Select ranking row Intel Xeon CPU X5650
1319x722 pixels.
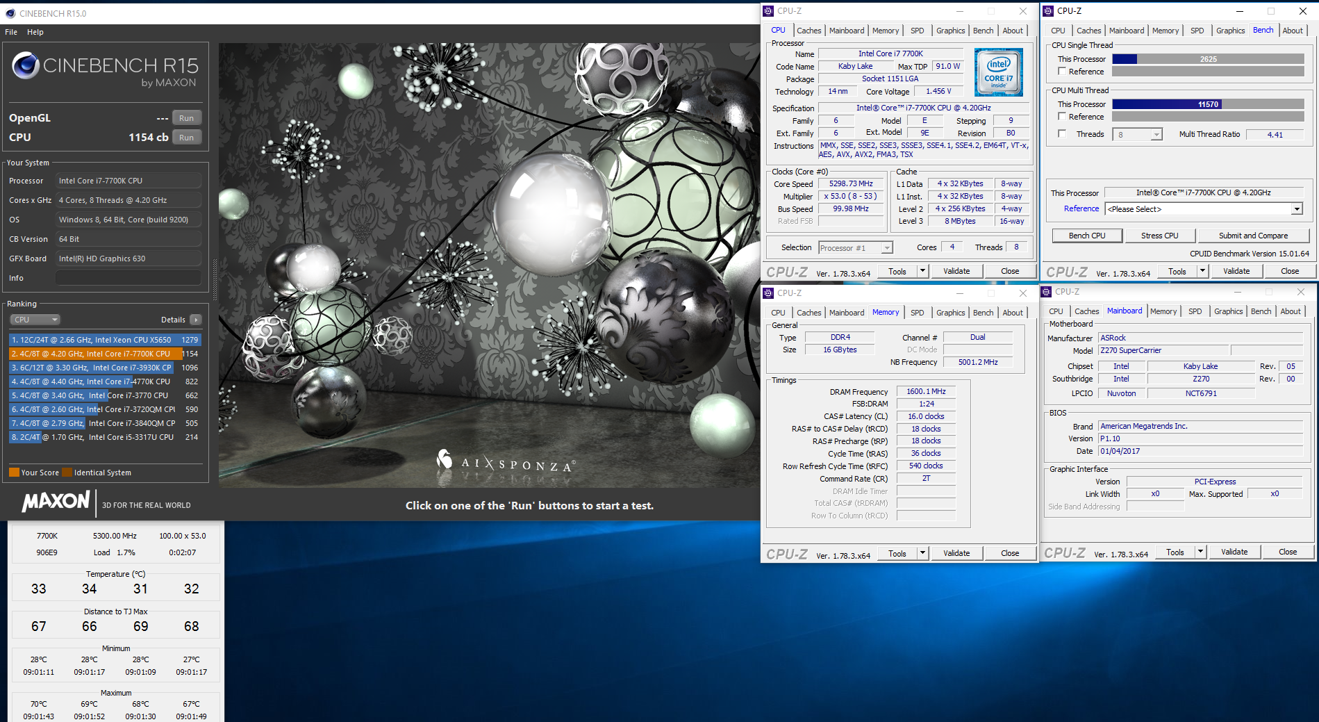pyautogui.click(x=105, y=340)
